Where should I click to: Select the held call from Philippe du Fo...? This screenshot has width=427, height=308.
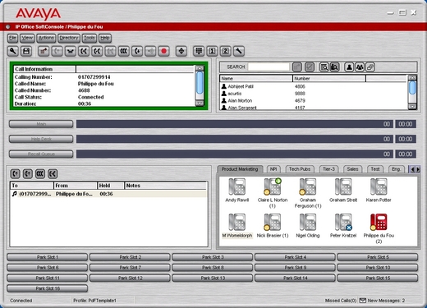108,194
